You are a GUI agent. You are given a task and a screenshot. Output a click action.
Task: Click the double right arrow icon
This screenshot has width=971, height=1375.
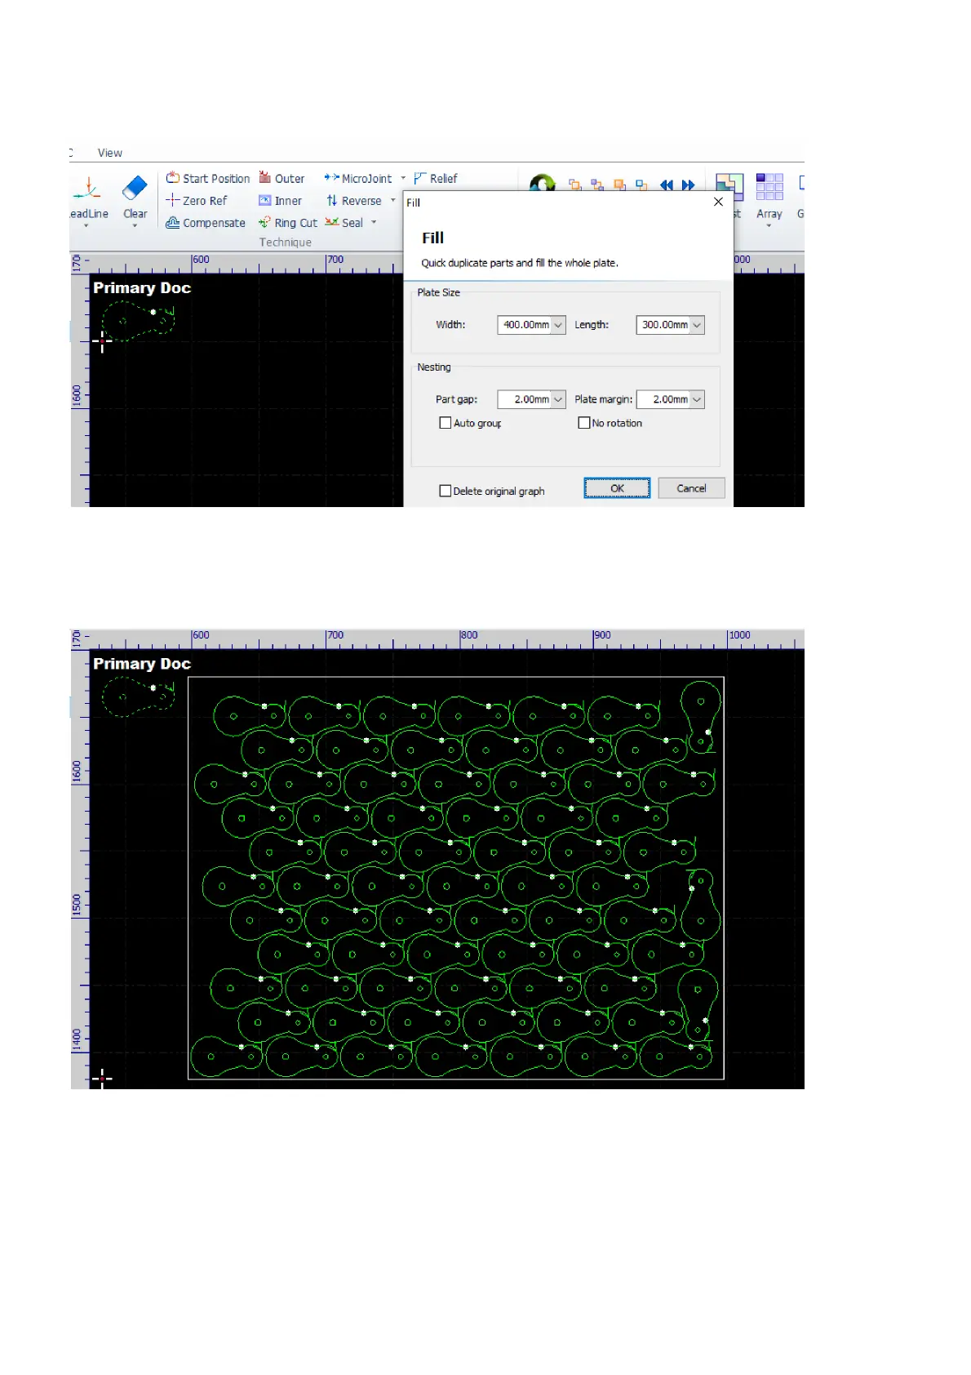(x=689, y=185)
